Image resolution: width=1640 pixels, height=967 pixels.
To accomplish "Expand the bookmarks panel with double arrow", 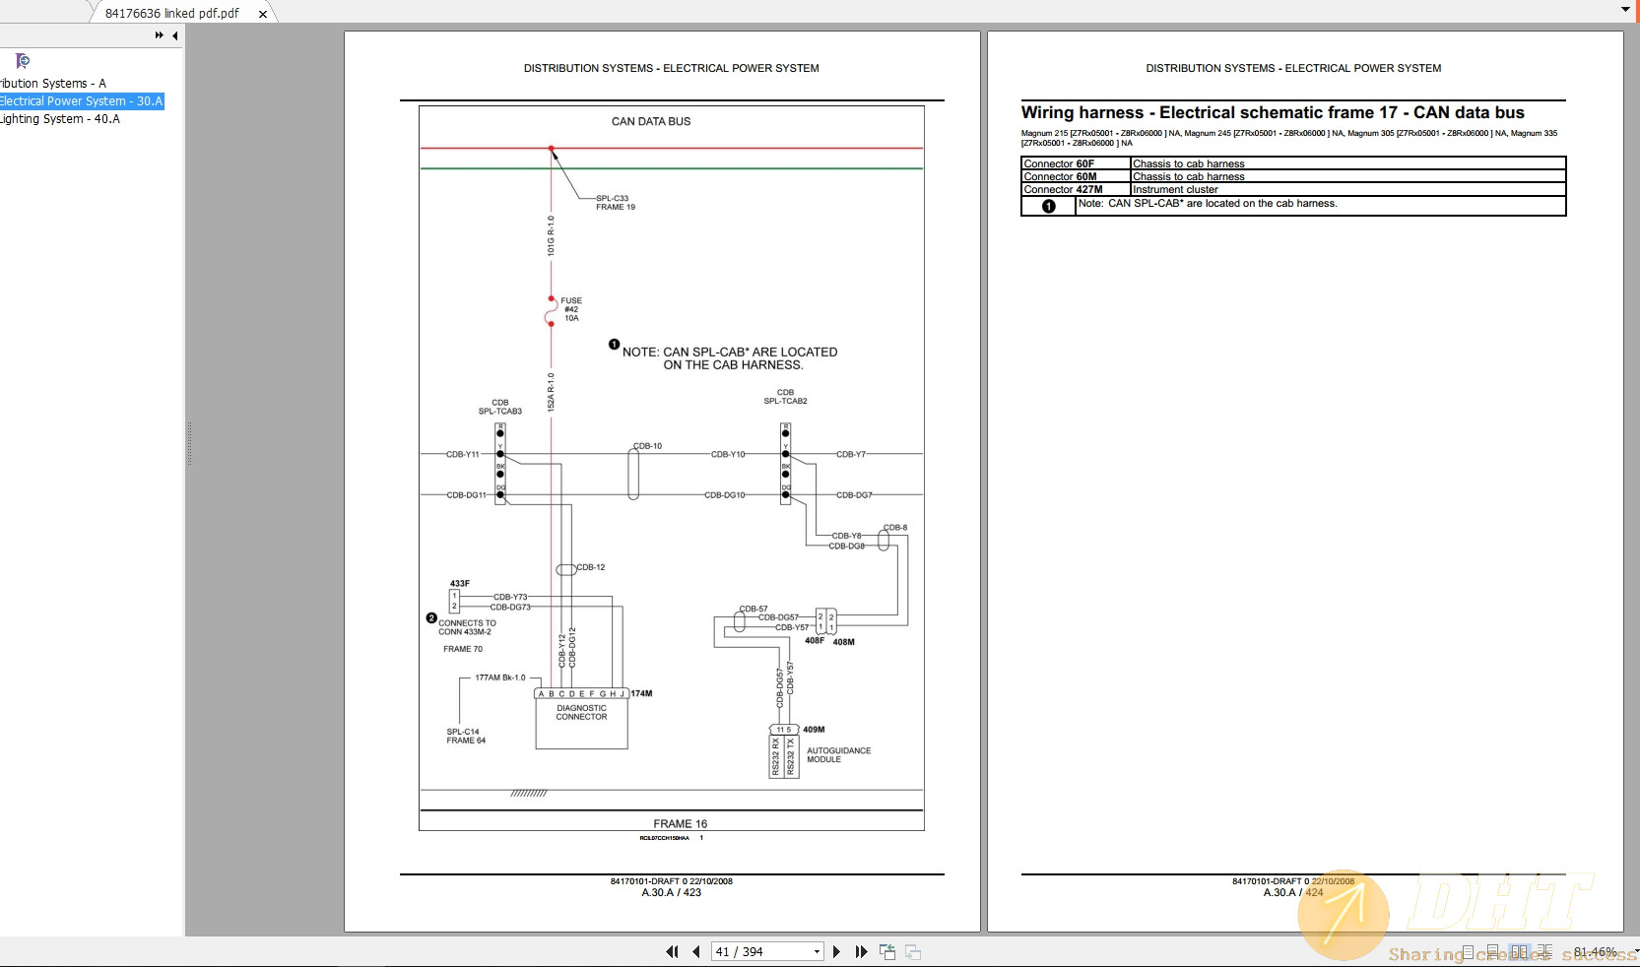I will click(x=159, y=35).
